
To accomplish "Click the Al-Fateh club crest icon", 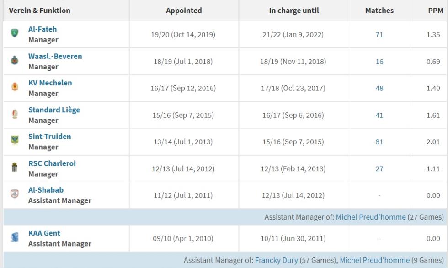I will click(14, 33).
